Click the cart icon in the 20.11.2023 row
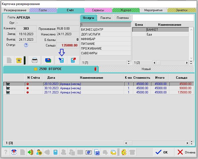The height and width of the screenshot is (159, 198). coord(8,92)
